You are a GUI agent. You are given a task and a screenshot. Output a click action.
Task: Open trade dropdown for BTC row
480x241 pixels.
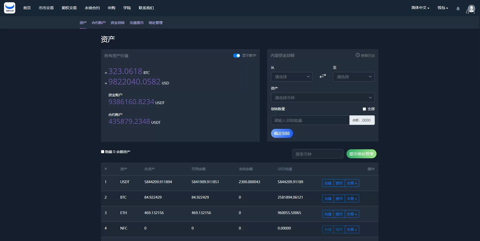pos(352,199)
